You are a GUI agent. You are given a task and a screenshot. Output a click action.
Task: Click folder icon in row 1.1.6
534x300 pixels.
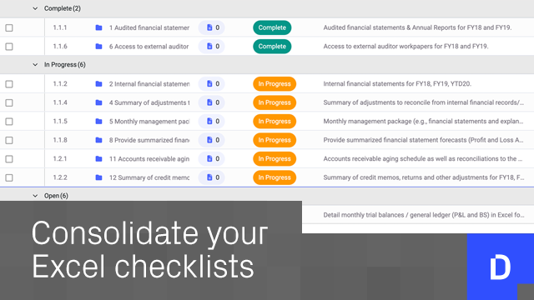click(98, 47)
